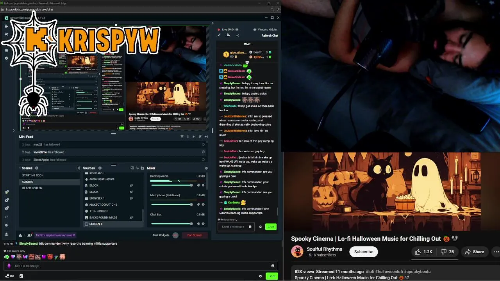
Task: Open Streamlabs settings gear in left sidebar
Action: (6, 225)
